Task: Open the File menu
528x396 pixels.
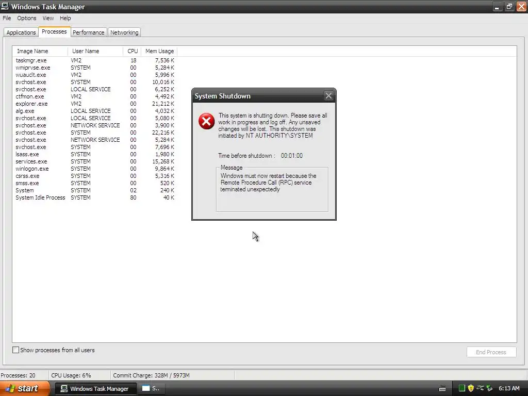Action: (x=7, y=18)
